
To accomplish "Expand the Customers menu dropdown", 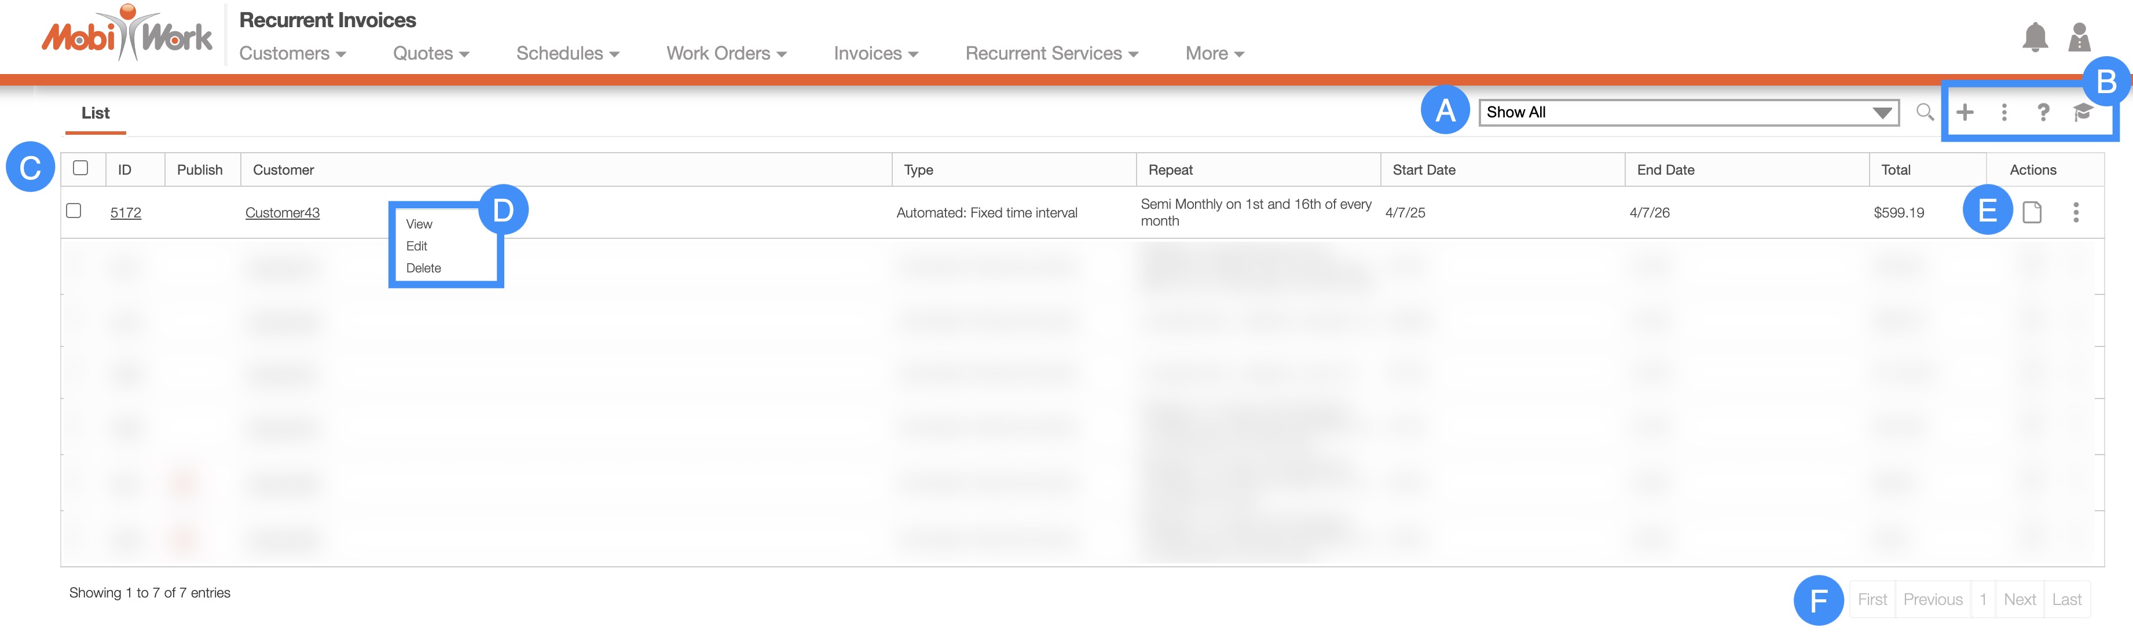I will pos(292,54).
